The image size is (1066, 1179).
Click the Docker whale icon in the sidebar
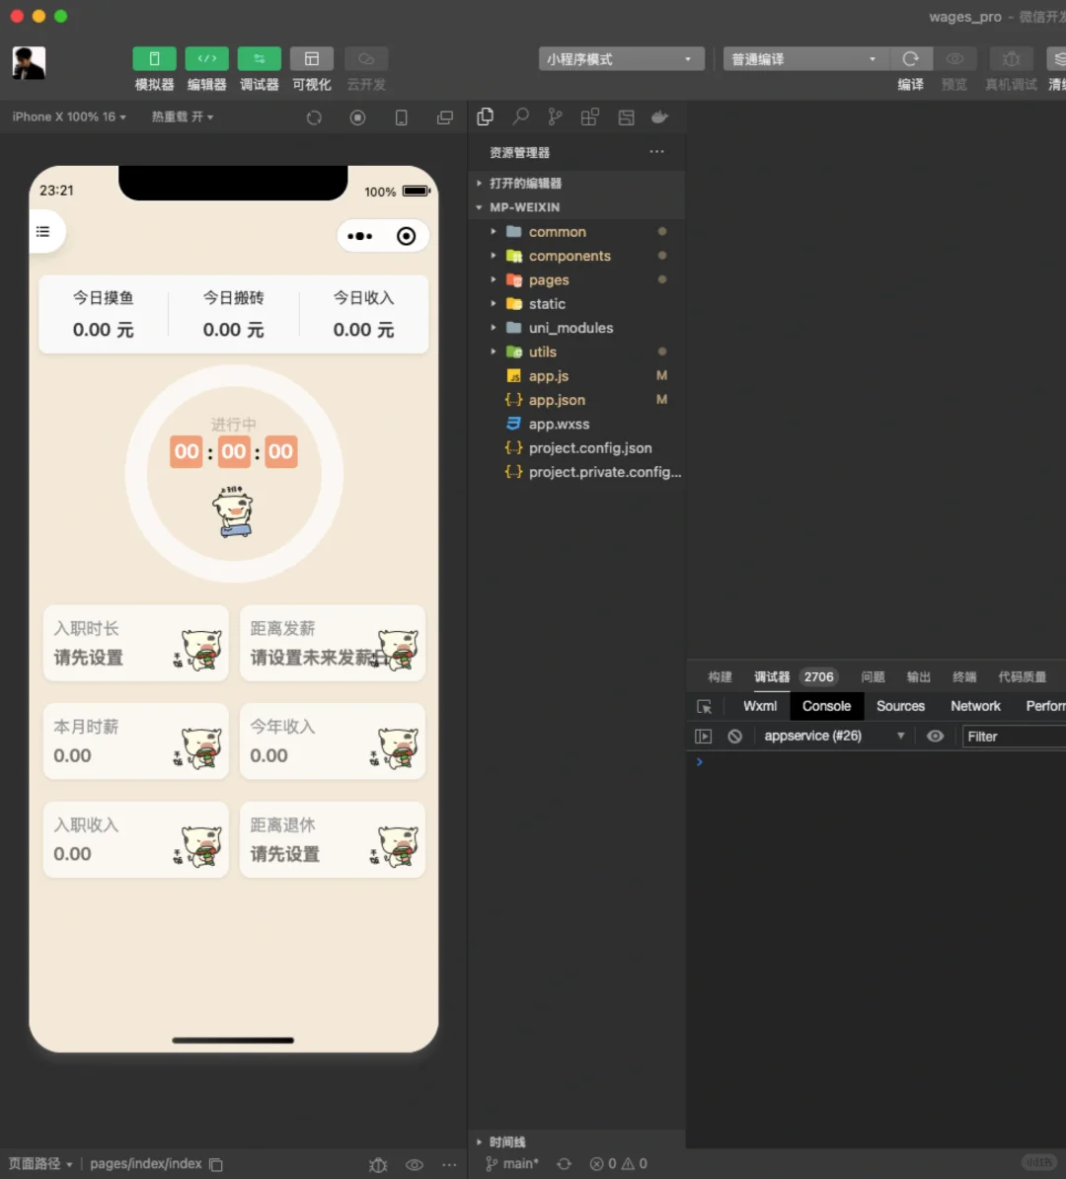659,117
